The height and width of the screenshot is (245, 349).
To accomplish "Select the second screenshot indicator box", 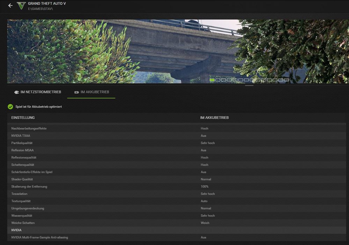I will pyautogui.click(x=218, y=80).
